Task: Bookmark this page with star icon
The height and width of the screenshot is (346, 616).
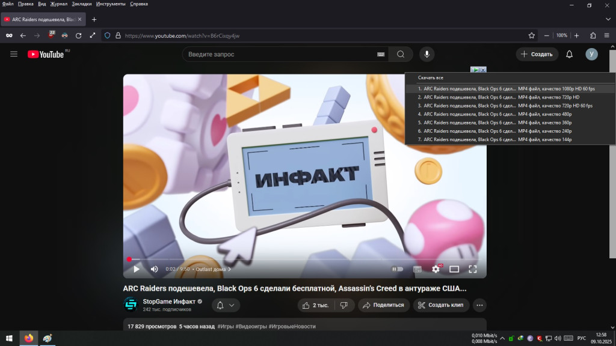Action: 531,35
